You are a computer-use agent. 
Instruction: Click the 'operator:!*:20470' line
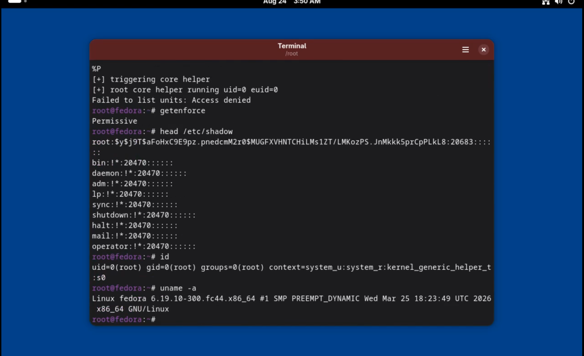point(144,246)
